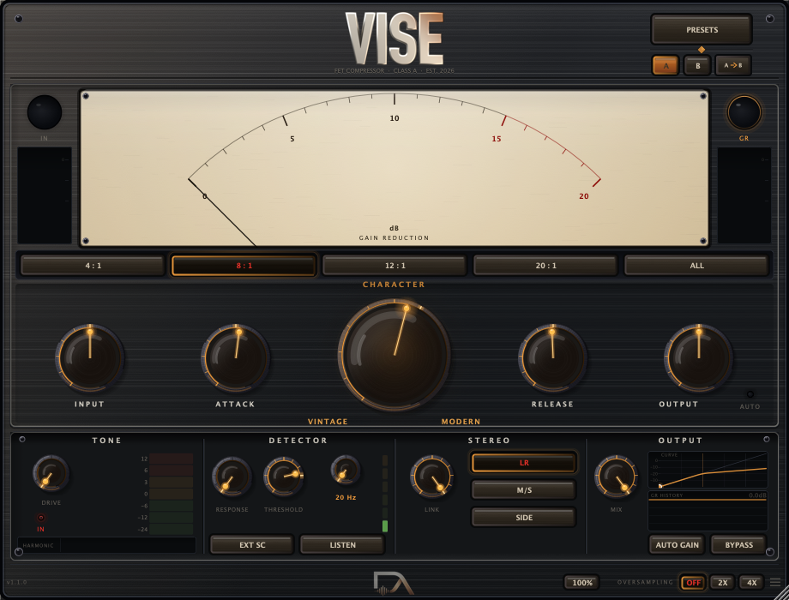The image size is (789, 600).
Task: Click the detector green level LED meter
Action: [385, 493]
